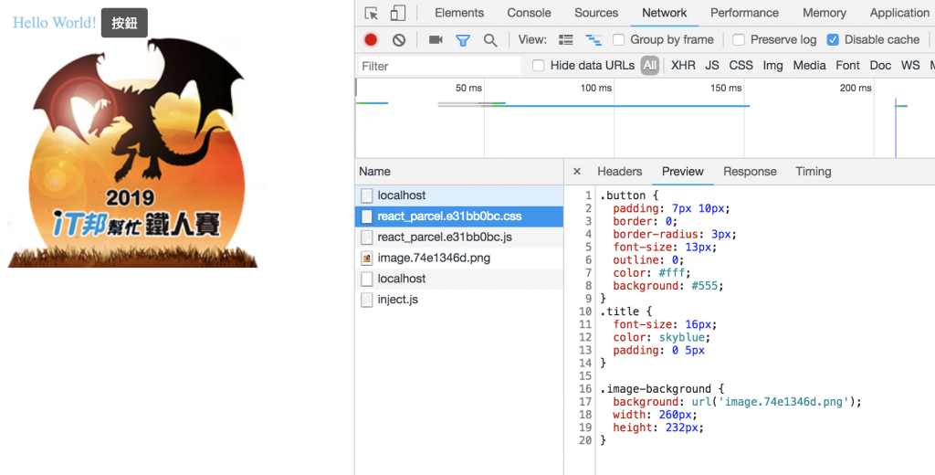
Task: Select the All filter type
Action: click(650, 66)
